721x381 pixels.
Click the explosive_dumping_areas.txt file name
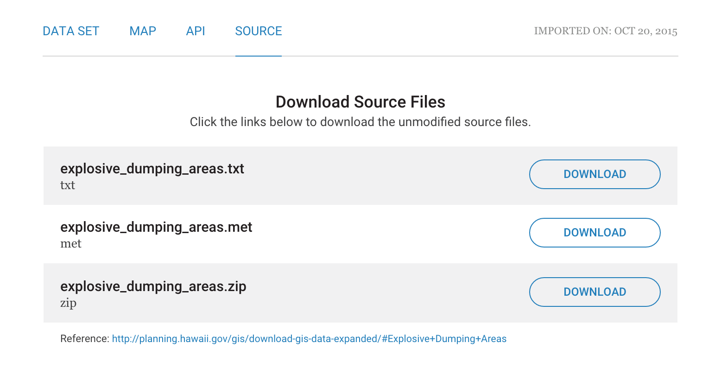point(152,169)
